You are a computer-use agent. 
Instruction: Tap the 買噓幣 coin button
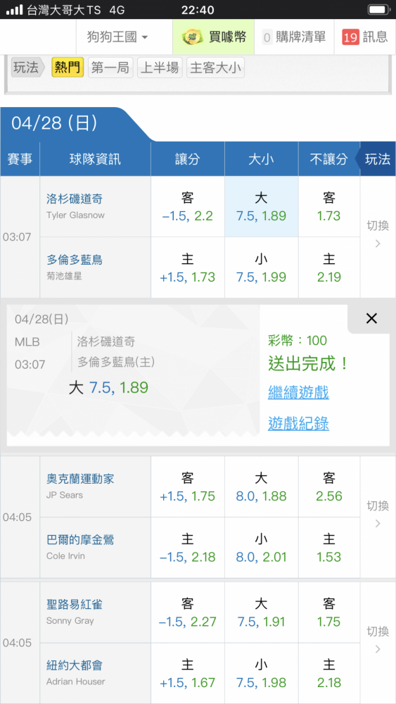pyautogui.click(x=213, y=37)
